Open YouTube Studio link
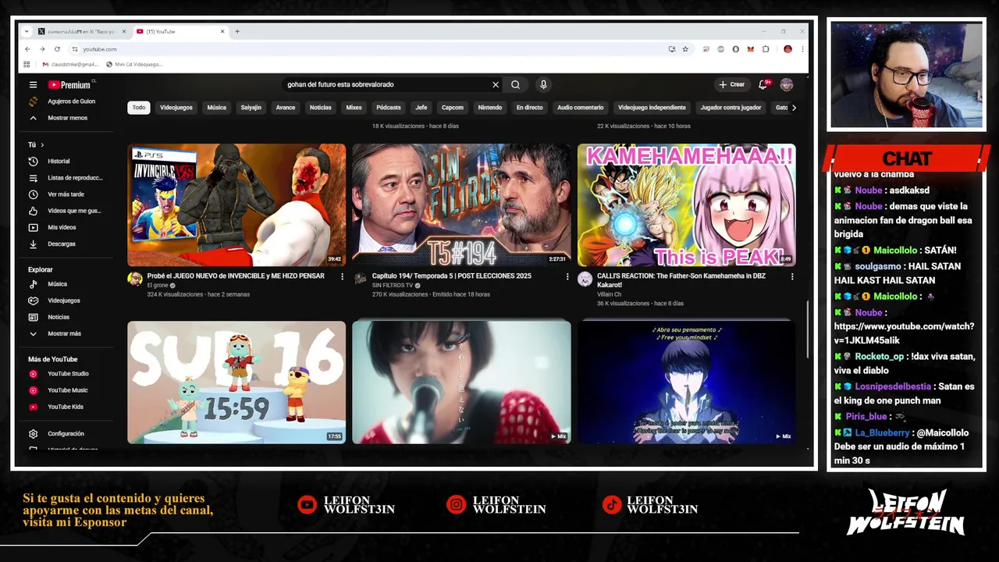 pyautogui.click(x=66, y=374)
